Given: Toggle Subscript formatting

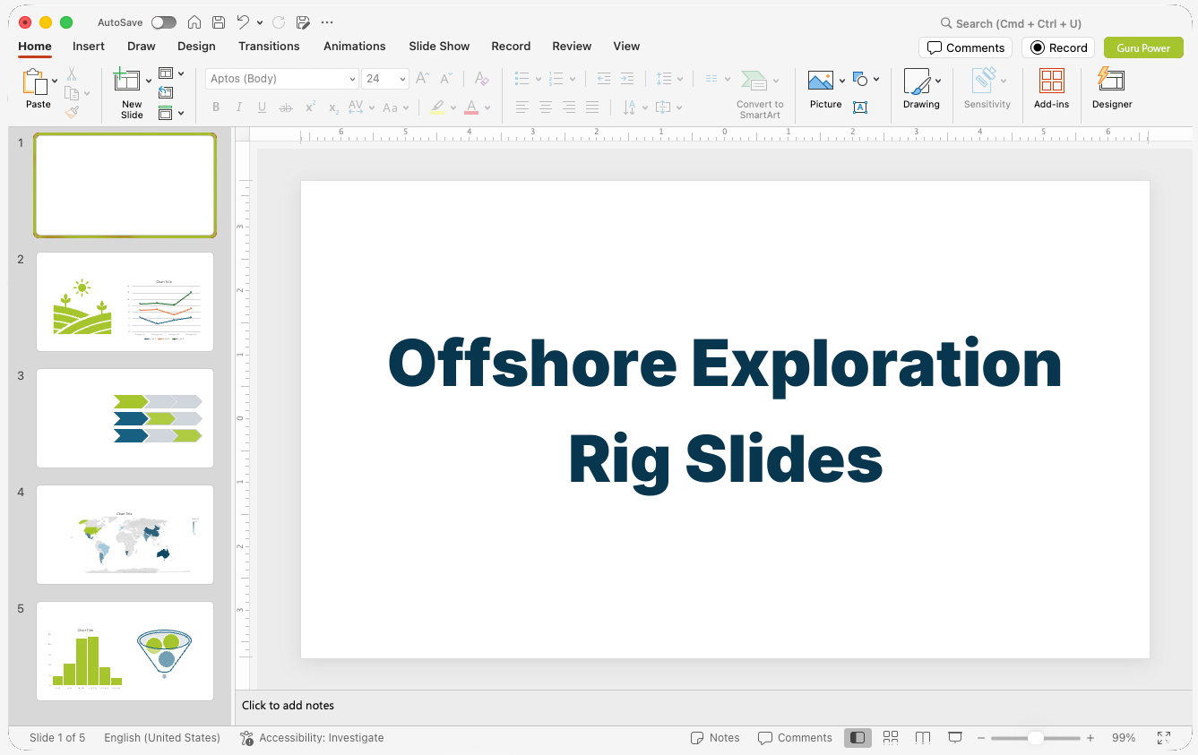Looking at the screenshot, I should point(333,107).
